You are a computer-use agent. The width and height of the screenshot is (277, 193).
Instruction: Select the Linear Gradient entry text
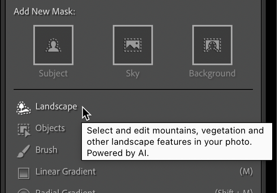[66, 172]
